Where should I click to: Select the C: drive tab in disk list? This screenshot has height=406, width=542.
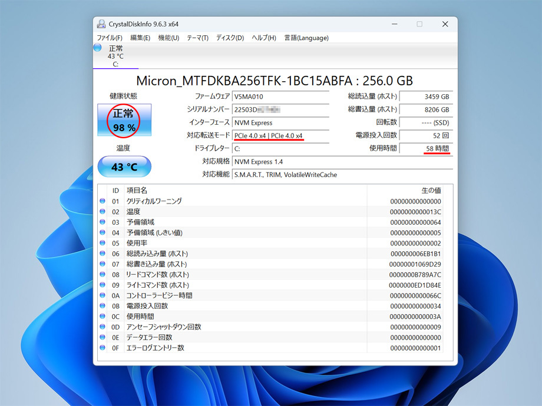pyautogui.click(x=115, y=56)
